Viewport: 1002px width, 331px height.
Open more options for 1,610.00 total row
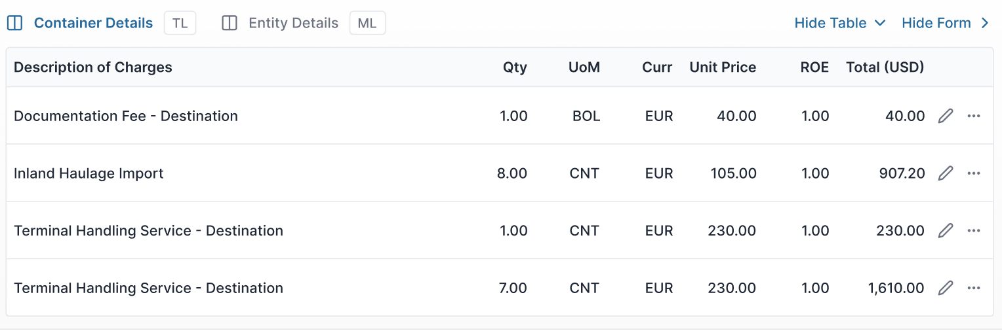(x=974, y=288)
